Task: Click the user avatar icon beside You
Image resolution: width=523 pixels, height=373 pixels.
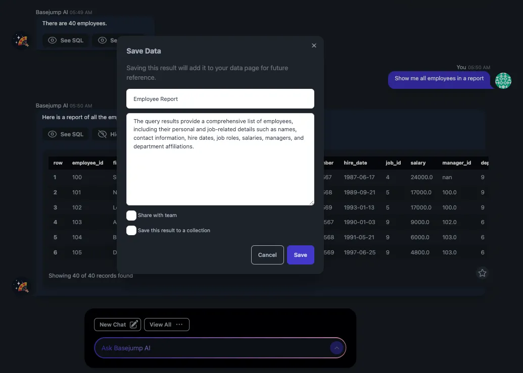Action: [x=503, y=81]
